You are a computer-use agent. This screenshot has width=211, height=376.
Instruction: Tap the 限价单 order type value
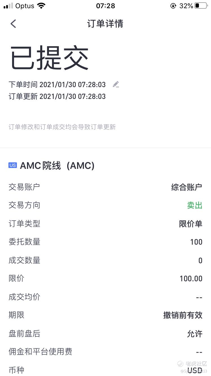pyautogui.click(x=191, y=224)
